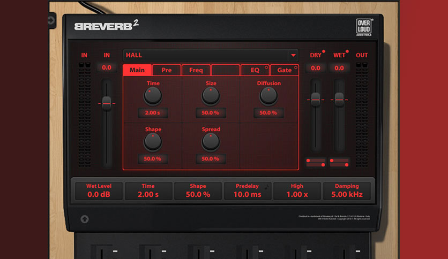Toggle the Gate enable indicator circle
Viewport: 448px width, 259px height.
296,67
